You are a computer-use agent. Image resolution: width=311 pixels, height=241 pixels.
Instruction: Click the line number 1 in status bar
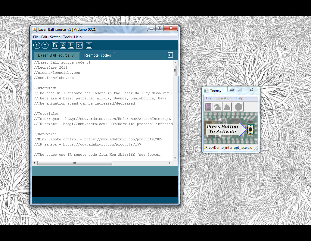pyautogui.click(x=35, y=201)
